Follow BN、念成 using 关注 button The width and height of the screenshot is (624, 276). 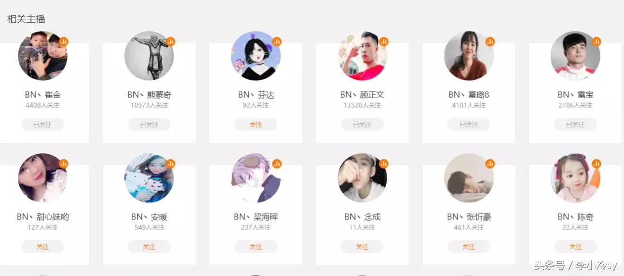click(x=362, y=247)
